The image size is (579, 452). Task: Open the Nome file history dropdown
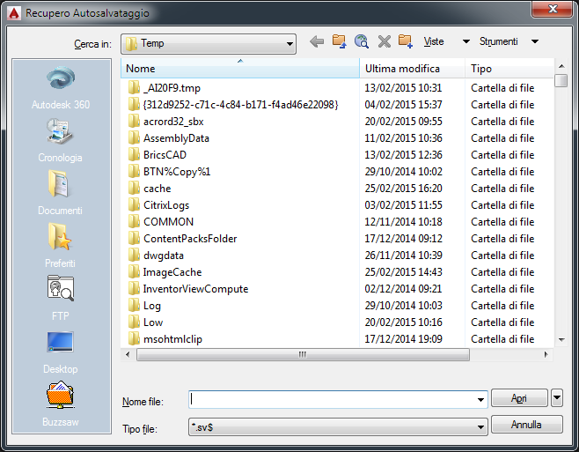[480, 399]
